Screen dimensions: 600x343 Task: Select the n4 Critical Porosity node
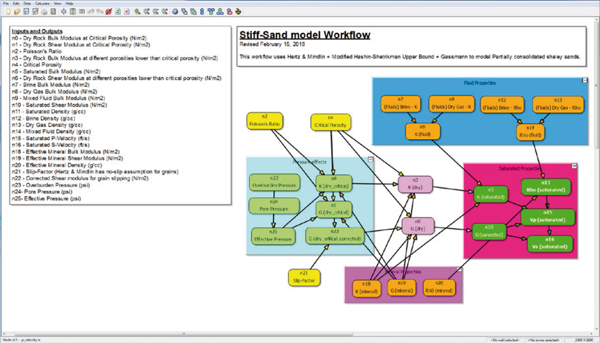tap(331, 122)
